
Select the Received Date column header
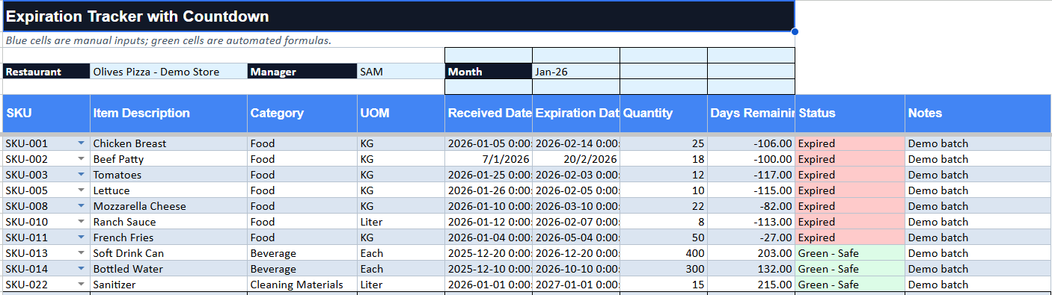coord(489,114)
